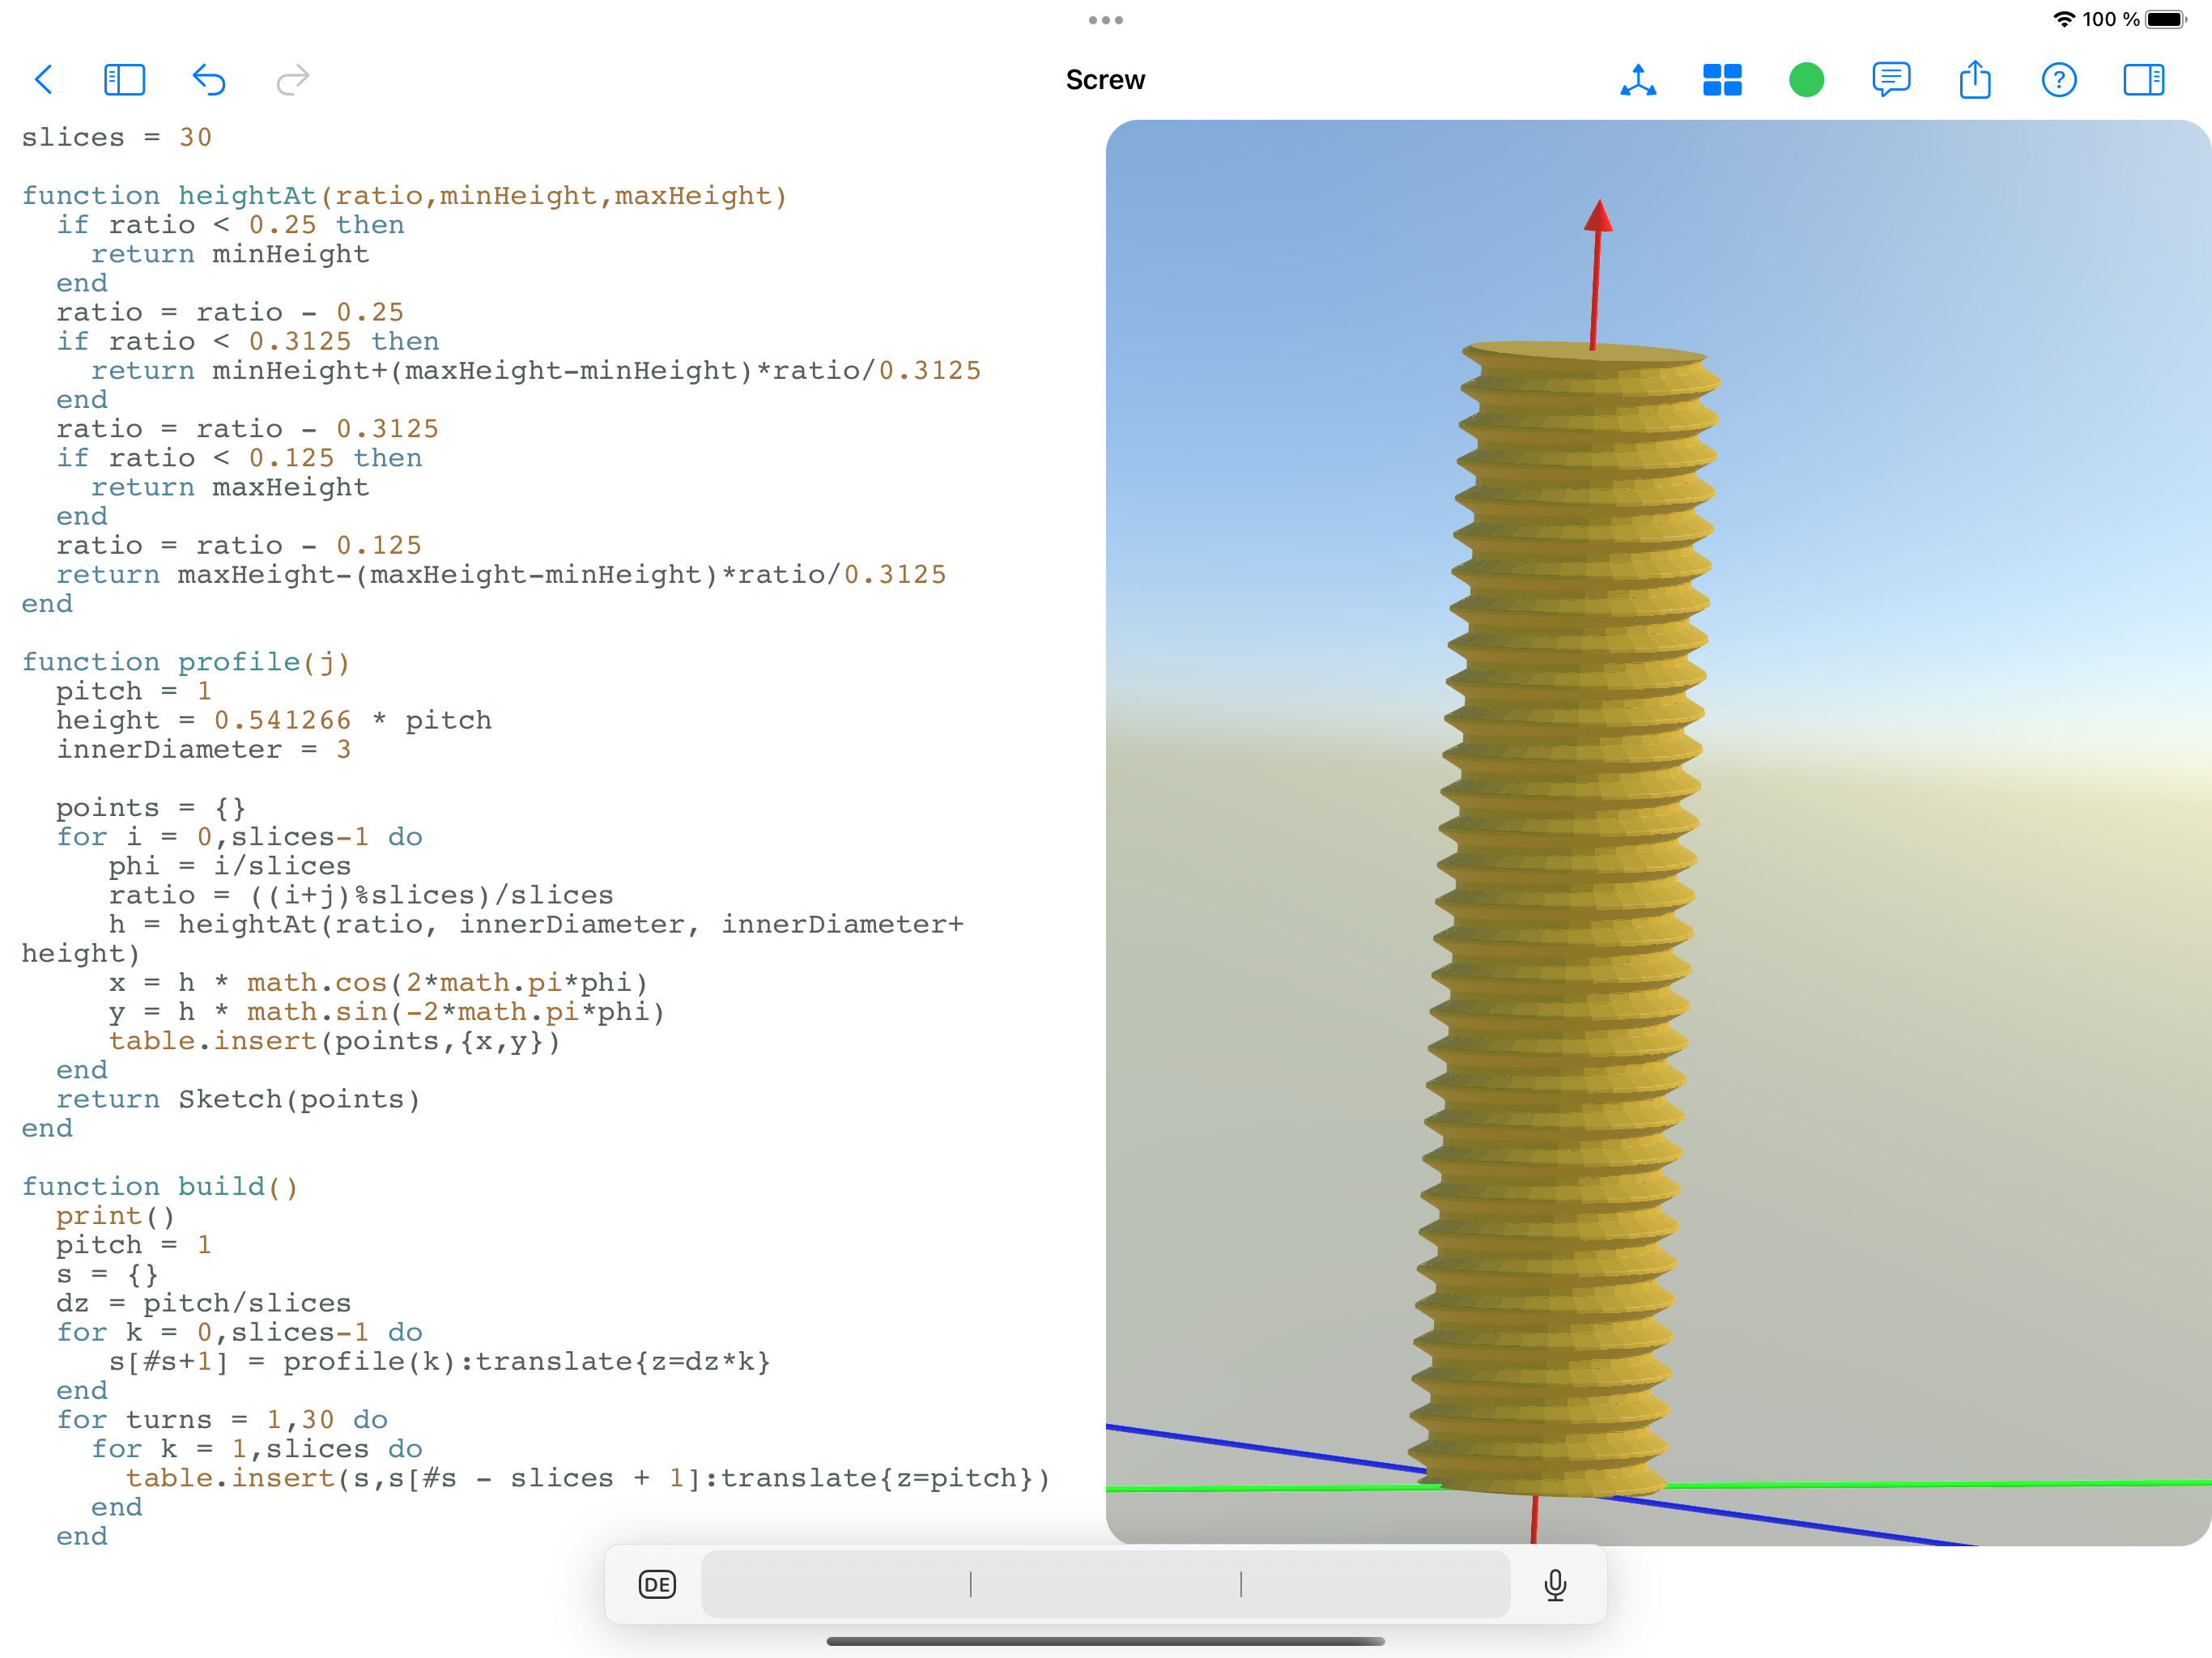Click the keyboard bar text field
Screen dimensions: 2212x1658
click(x=1105, y=1584)
